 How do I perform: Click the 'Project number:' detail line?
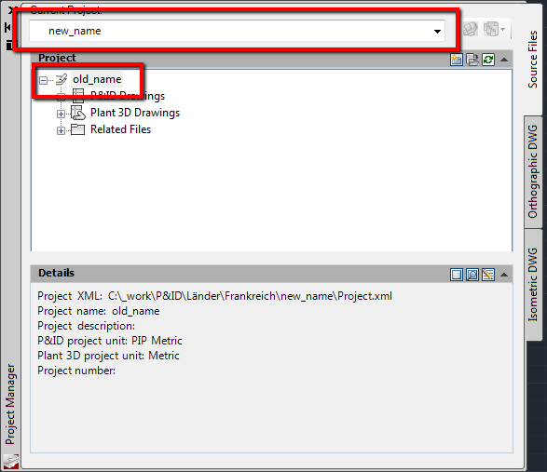(x=76, y=371)
